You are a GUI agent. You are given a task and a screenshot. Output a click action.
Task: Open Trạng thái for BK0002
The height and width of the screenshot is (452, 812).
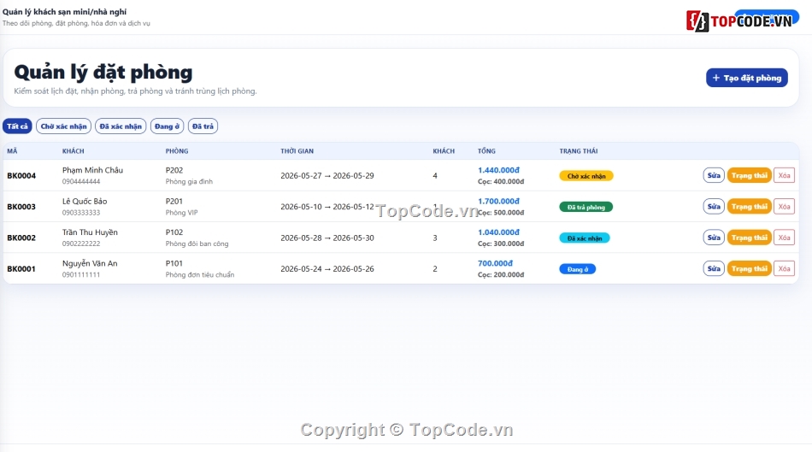750,238
